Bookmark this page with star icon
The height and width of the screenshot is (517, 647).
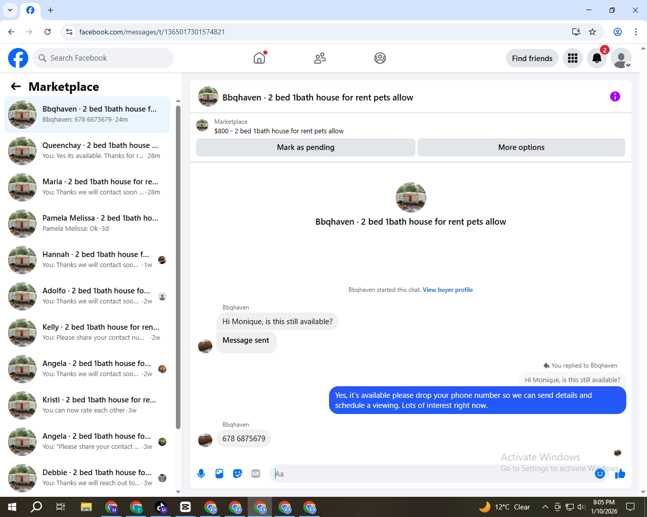[x=592, y=32]
